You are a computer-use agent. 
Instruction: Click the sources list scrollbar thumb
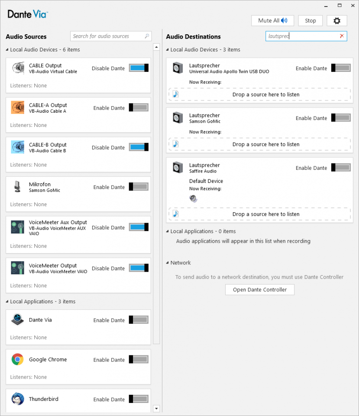156,197
